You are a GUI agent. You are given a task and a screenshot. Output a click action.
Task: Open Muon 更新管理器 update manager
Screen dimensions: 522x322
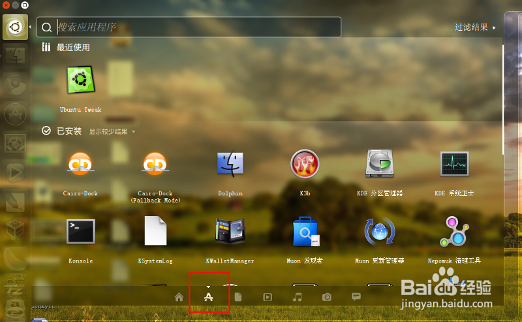pyautogui.click(x=380, y=232)
